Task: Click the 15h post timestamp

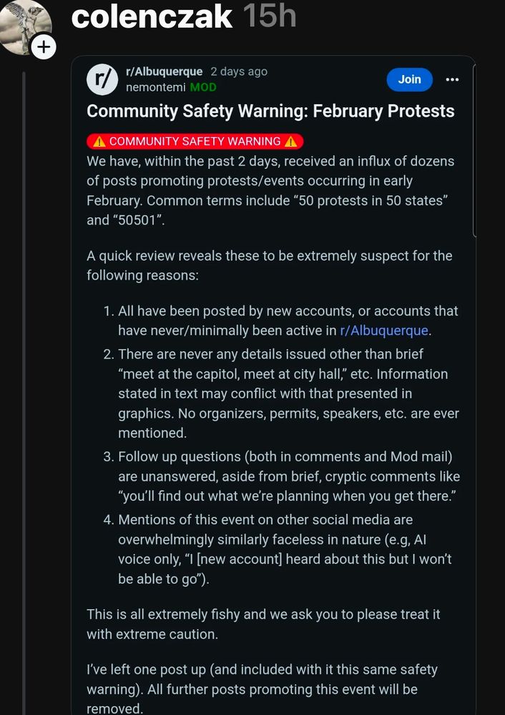Action: [x=269, y=16]
